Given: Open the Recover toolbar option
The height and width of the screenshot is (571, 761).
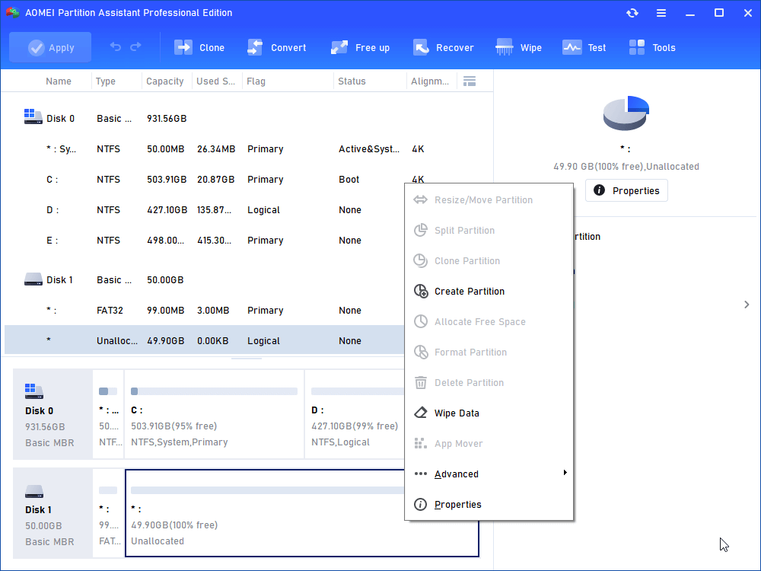Looking at the screenshot, I should coord(443,47).
